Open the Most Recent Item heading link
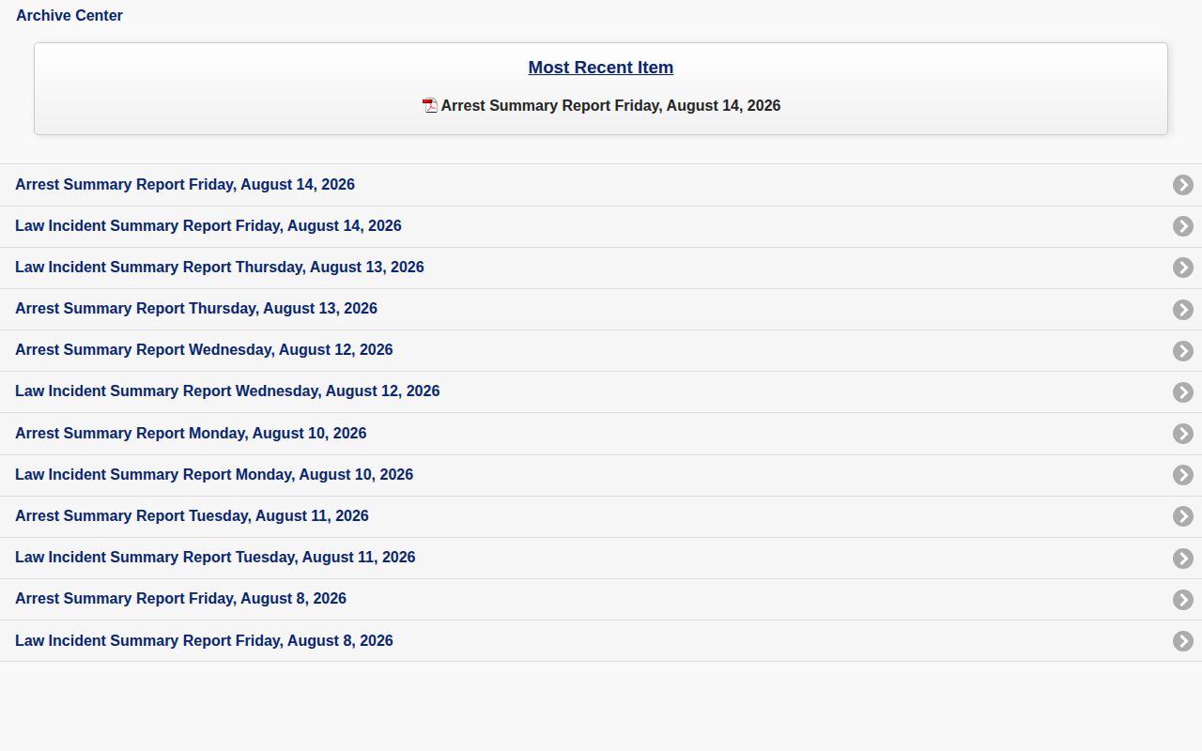Viewport: 1202px width, 751px height. (601, 68)
